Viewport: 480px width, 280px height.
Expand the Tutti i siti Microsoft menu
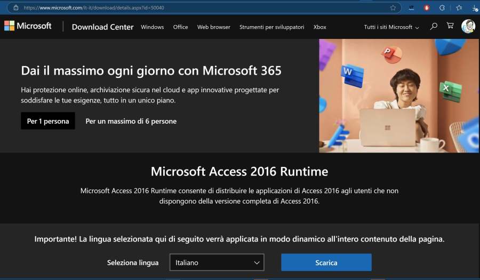pyautogui.click(x=391, y=27)
